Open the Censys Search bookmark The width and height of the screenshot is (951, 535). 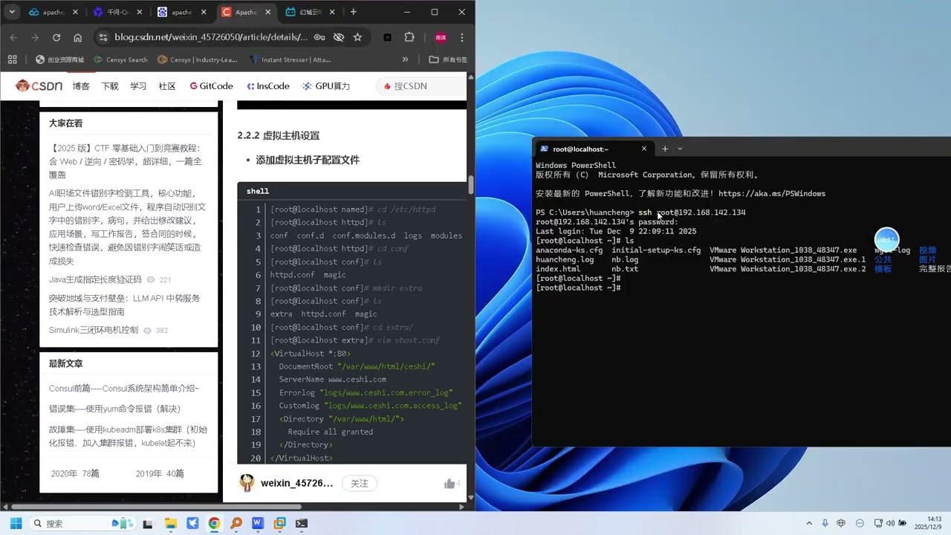coord(121,59)
